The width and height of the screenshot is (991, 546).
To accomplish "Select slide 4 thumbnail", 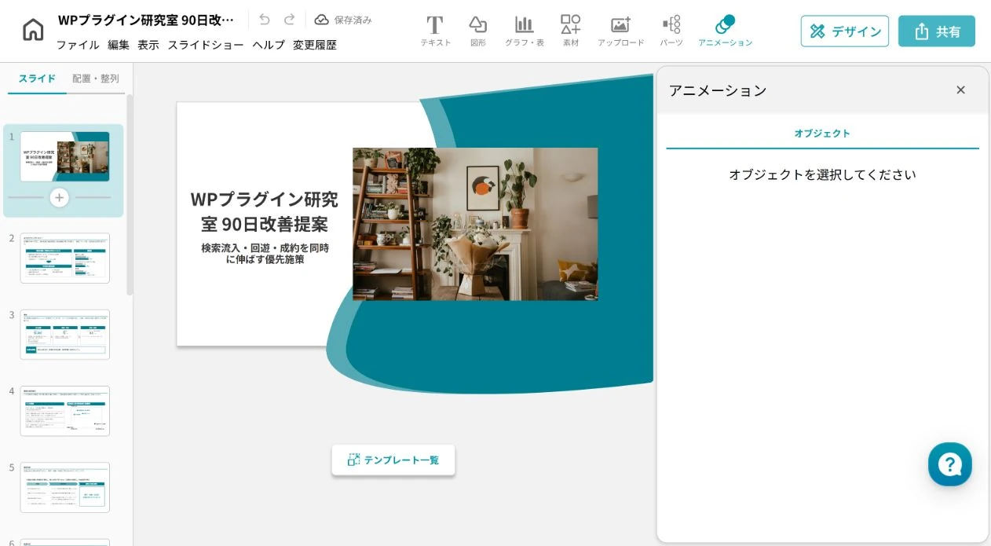I will coord(64,411).
